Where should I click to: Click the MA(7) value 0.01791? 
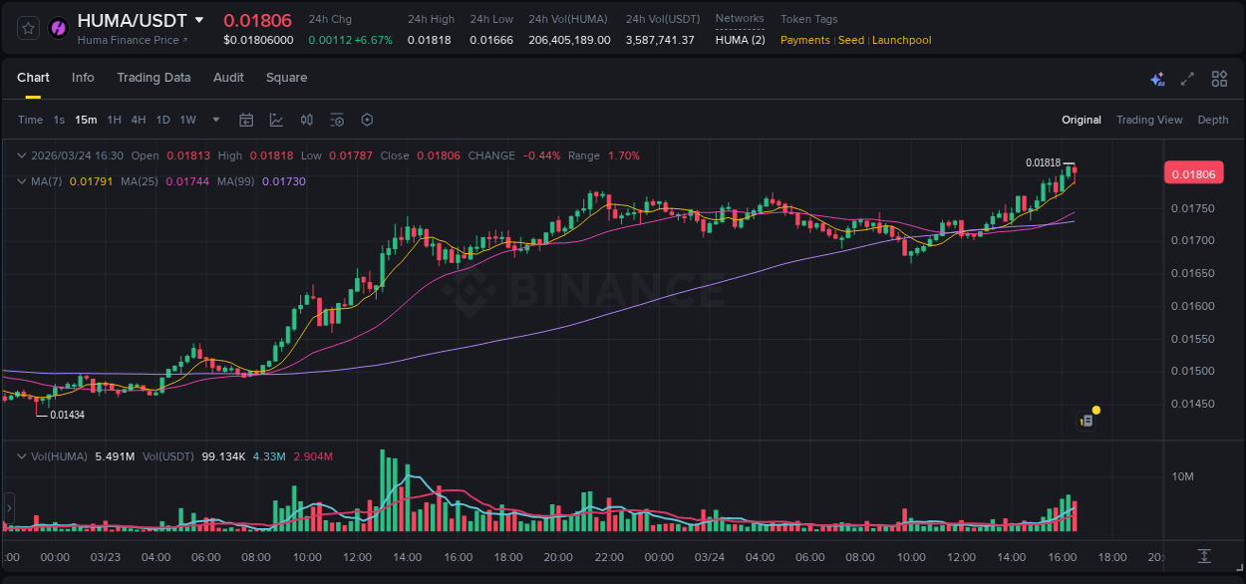click(x=91, y=181)
